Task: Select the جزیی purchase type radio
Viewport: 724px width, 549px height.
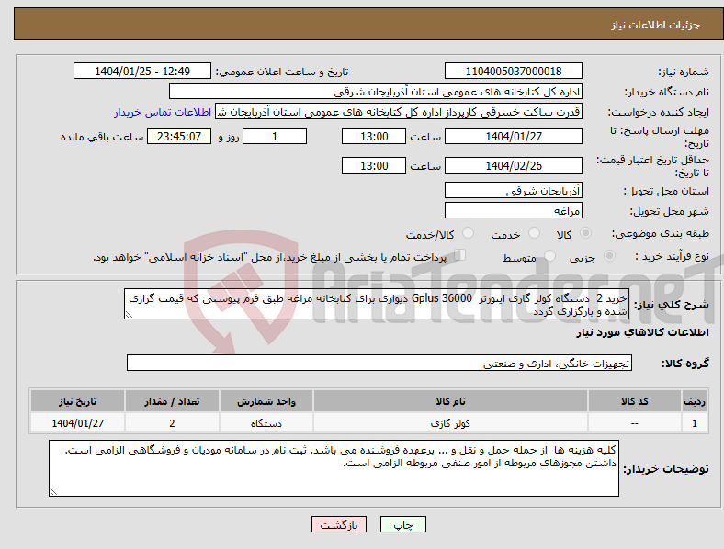Action: click(x=609, y=256)
